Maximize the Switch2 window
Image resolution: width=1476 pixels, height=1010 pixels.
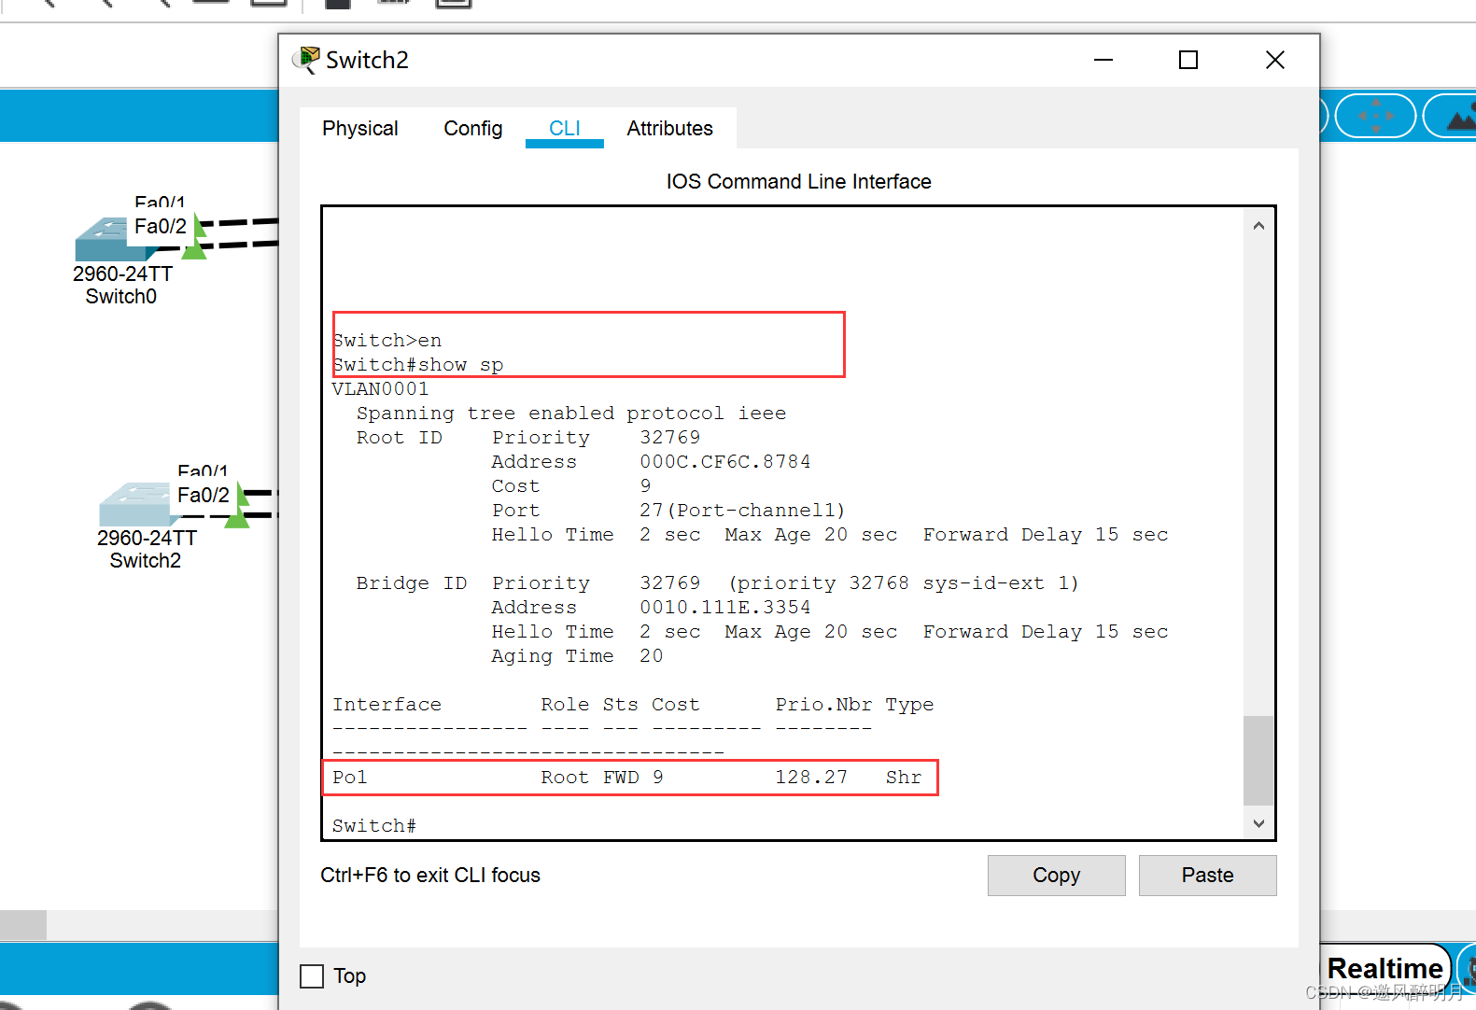(x=1188, y=60)
